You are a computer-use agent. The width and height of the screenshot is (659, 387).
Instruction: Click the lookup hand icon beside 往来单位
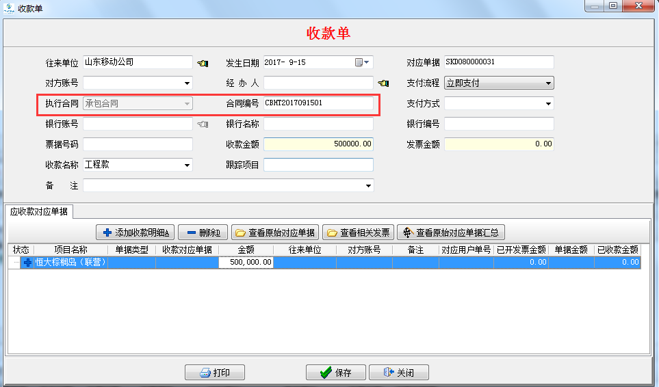click(x=203, y=63)
